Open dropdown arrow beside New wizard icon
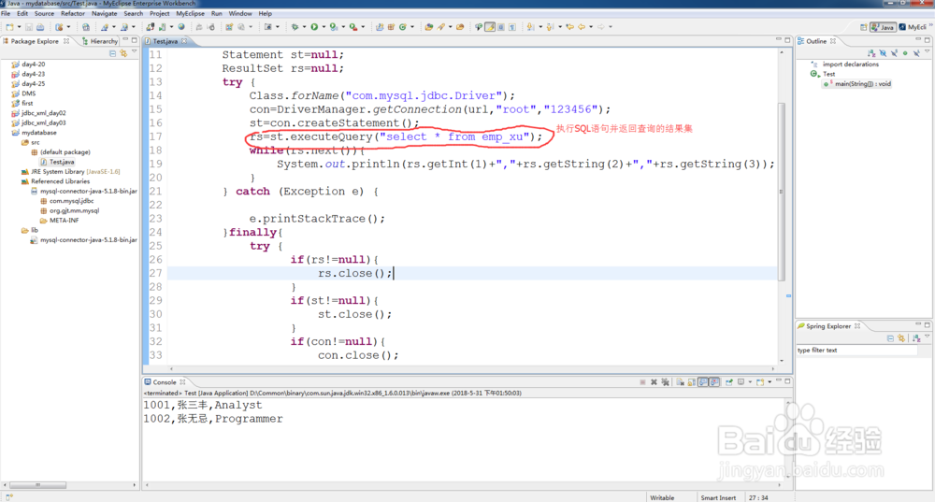This screenshot has height=502, width=935. pyautogui.click(x=19, y=27)
